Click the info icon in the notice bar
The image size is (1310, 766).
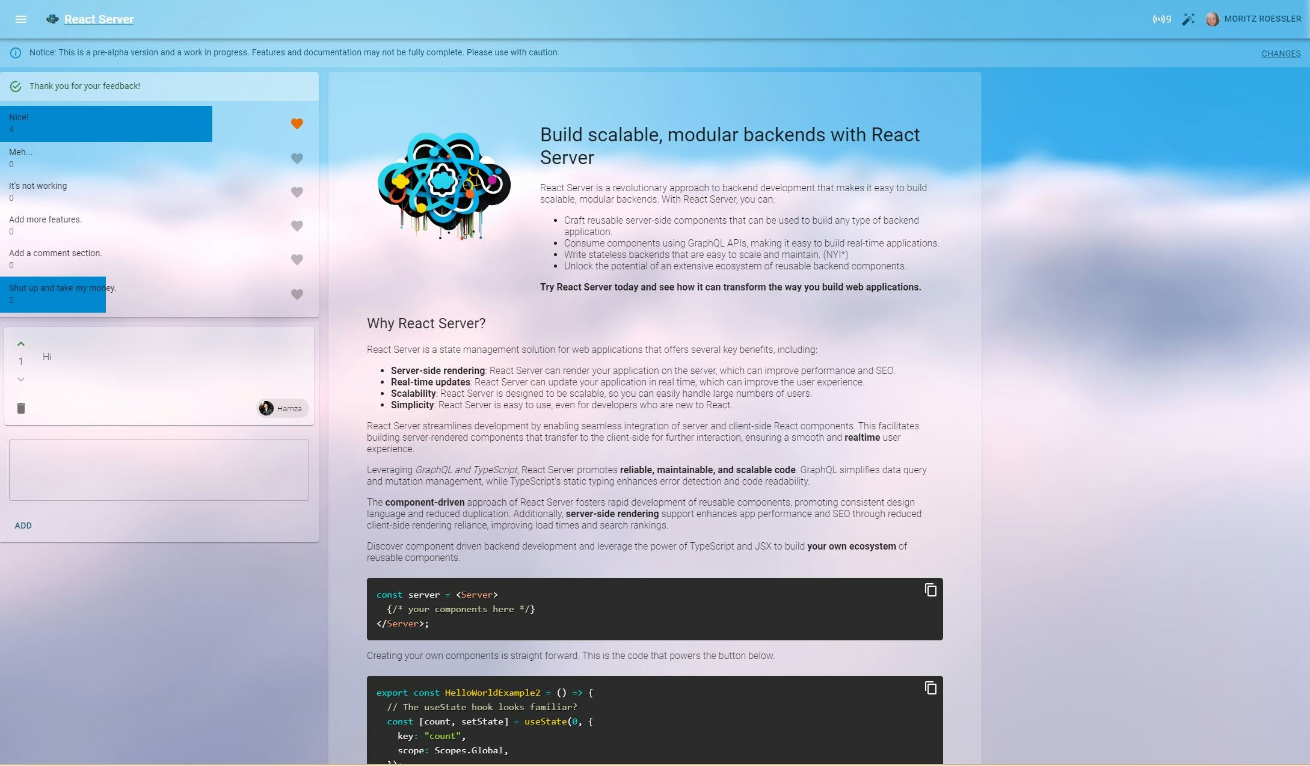[x=16, y=53]
